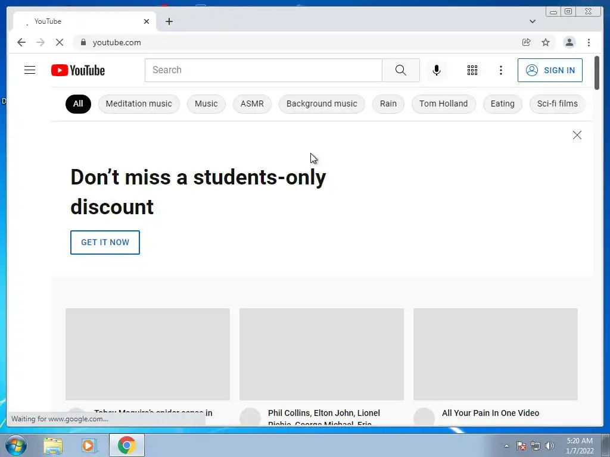Launch Windows Media Player from taskbar
This screenshot has width=610, height=457.
pyautogui.click(x=89, y=445)
